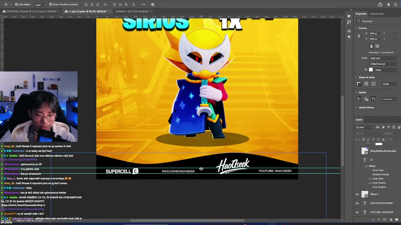Hide the KICK.COM/HAOUSEEK text layer

357,203
